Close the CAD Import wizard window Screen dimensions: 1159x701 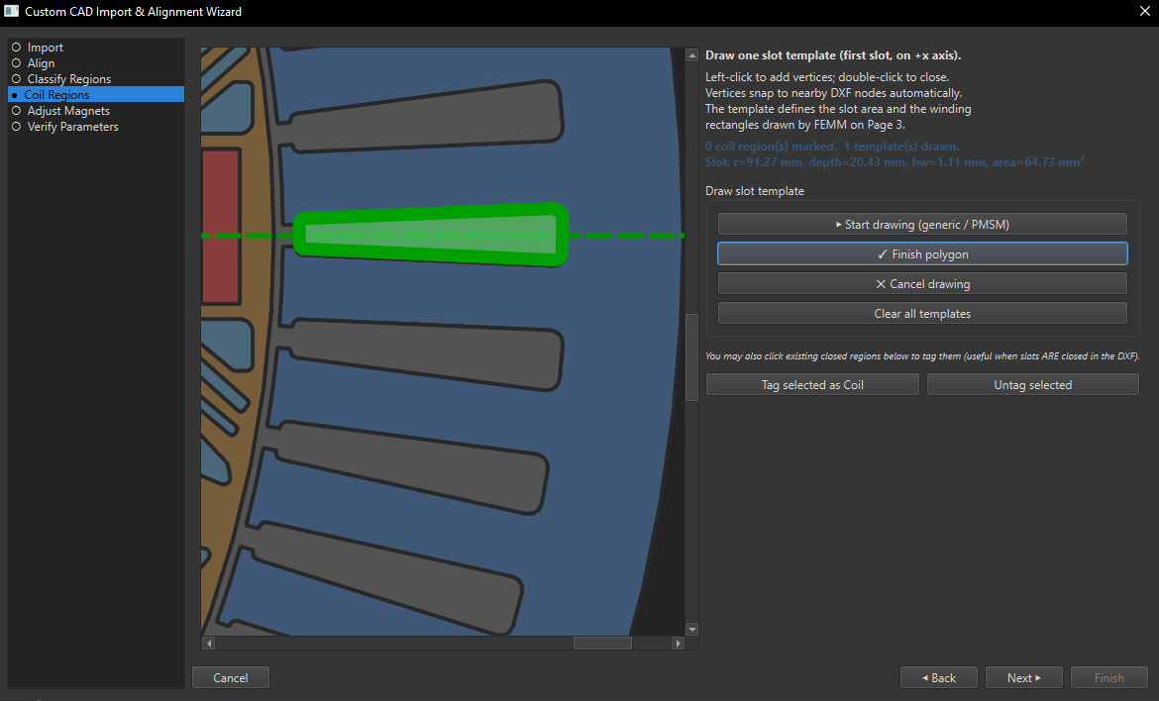1144,11
